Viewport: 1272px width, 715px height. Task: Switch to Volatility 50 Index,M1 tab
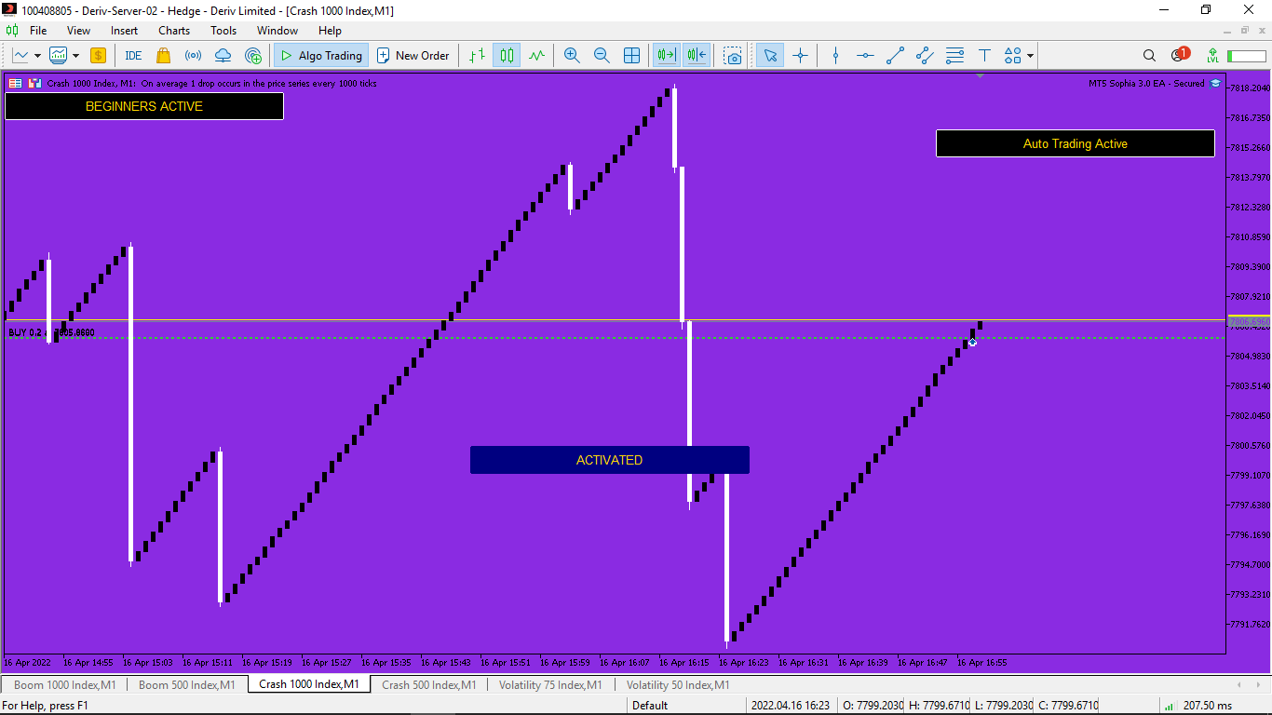click(x=678, y=684)
